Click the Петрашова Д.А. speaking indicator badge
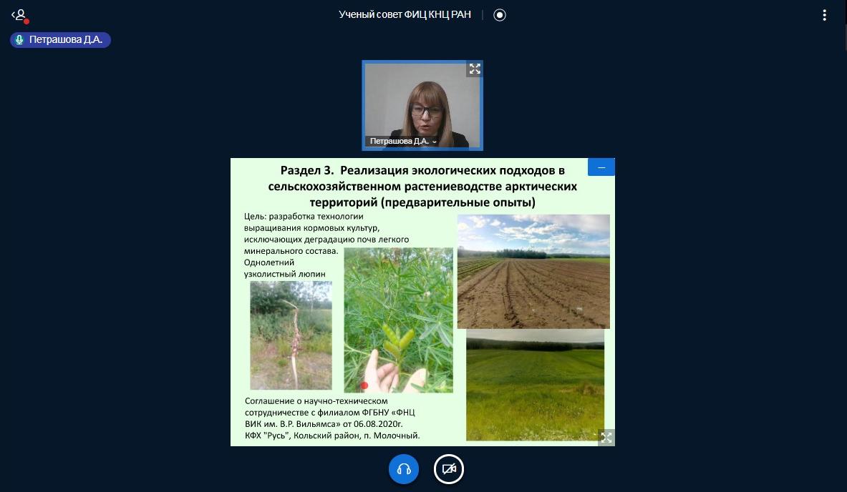 [60, 40]
